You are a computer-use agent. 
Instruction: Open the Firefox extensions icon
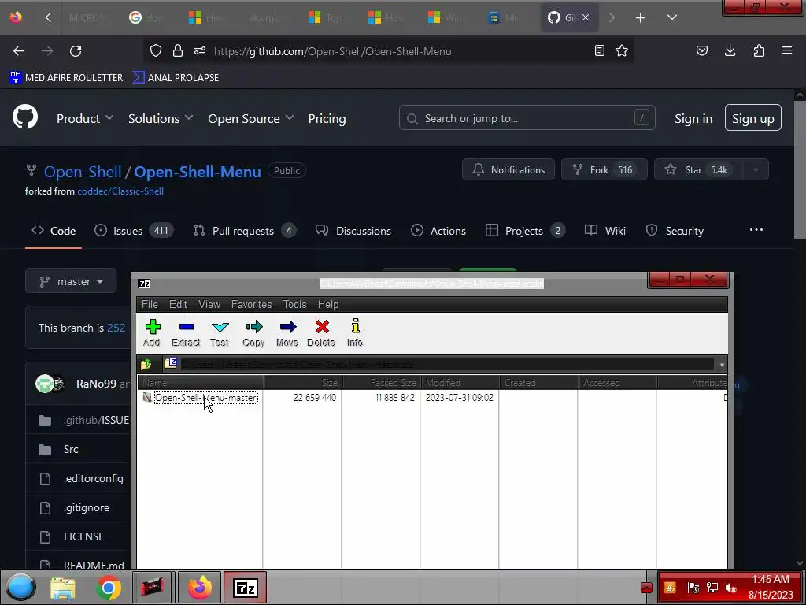759,50
